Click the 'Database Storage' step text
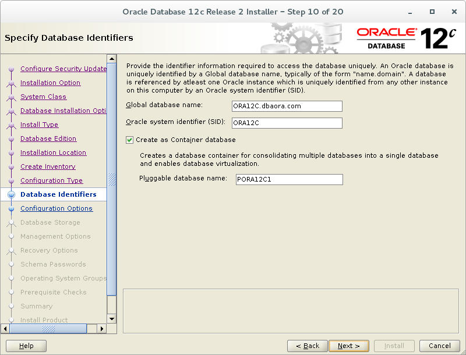Image resolution: width=466 pixels, height=355 pixels. [50, 222]
